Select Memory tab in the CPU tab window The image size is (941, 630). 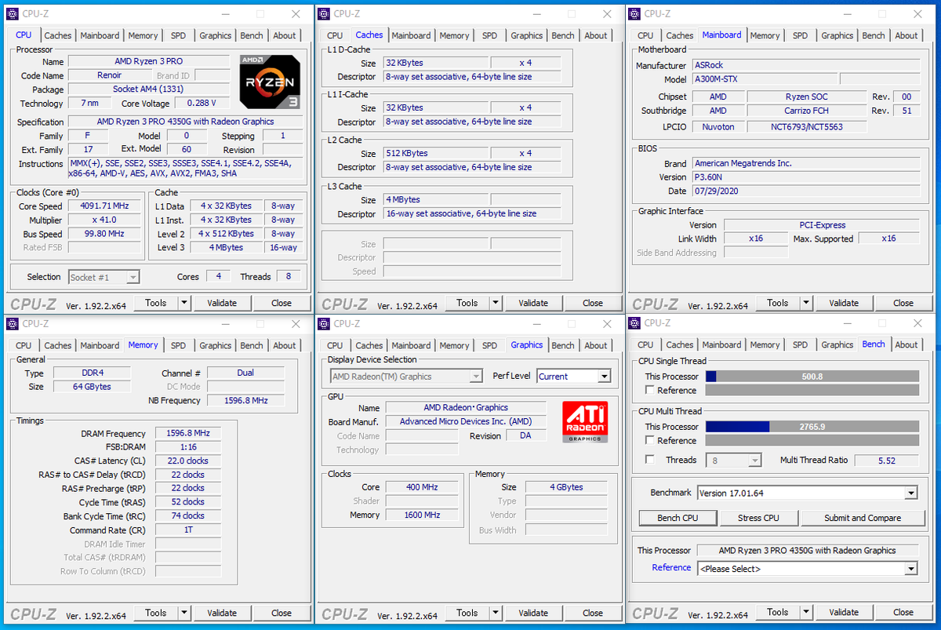pyautogui.click(x=143, y=35)
